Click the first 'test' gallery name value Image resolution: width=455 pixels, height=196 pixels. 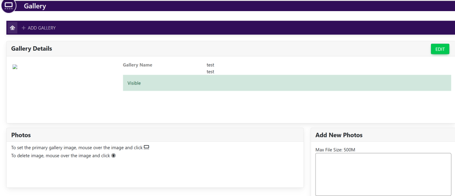210,65
